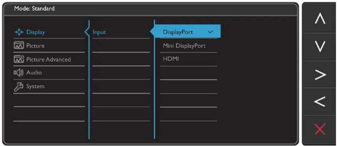337x146 pixels.
Task: Click the Picture Advanced gear-image icon
Action: pos(19,59)
